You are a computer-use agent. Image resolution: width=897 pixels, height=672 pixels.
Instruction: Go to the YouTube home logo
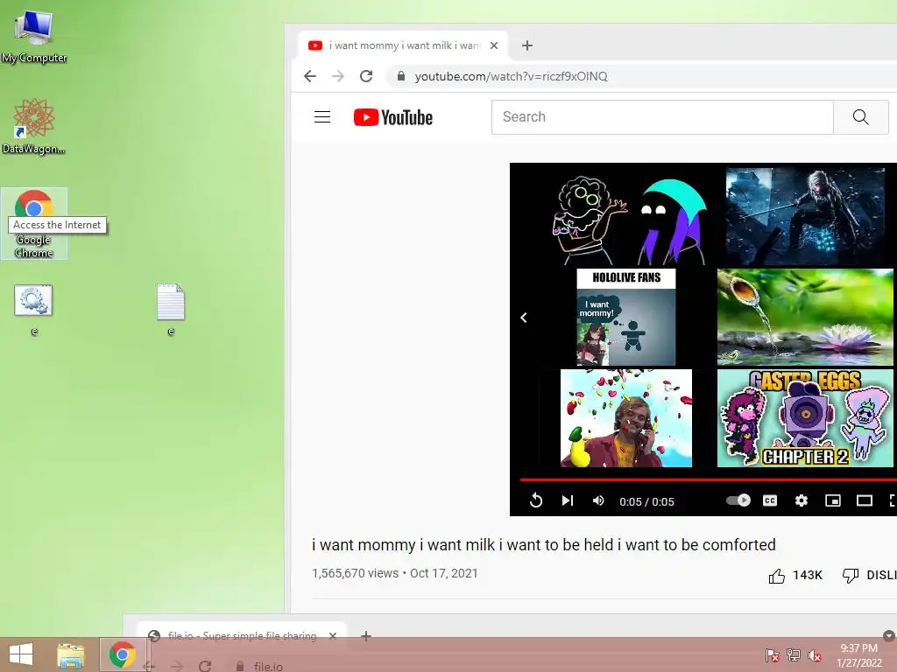[393, 117]
